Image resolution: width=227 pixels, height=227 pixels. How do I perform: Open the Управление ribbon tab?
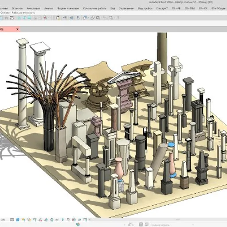click(x=126, y=8)
